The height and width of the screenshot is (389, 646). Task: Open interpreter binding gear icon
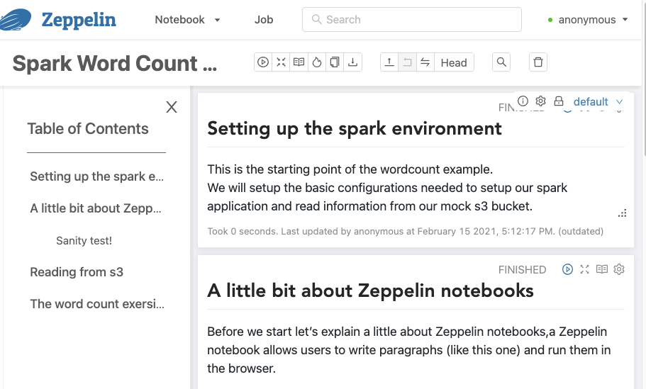540,101
